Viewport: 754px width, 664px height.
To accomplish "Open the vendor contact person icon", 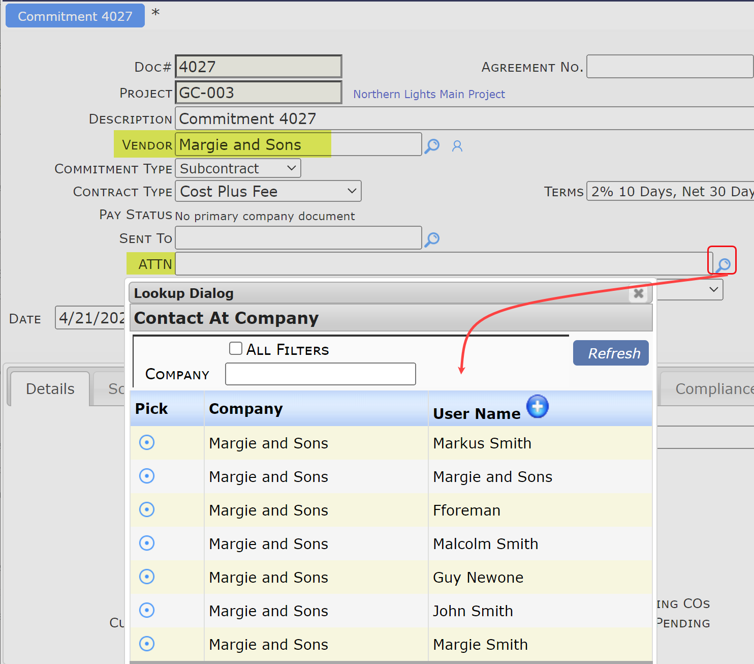I will pyautogui.click(x=457, y=146).
